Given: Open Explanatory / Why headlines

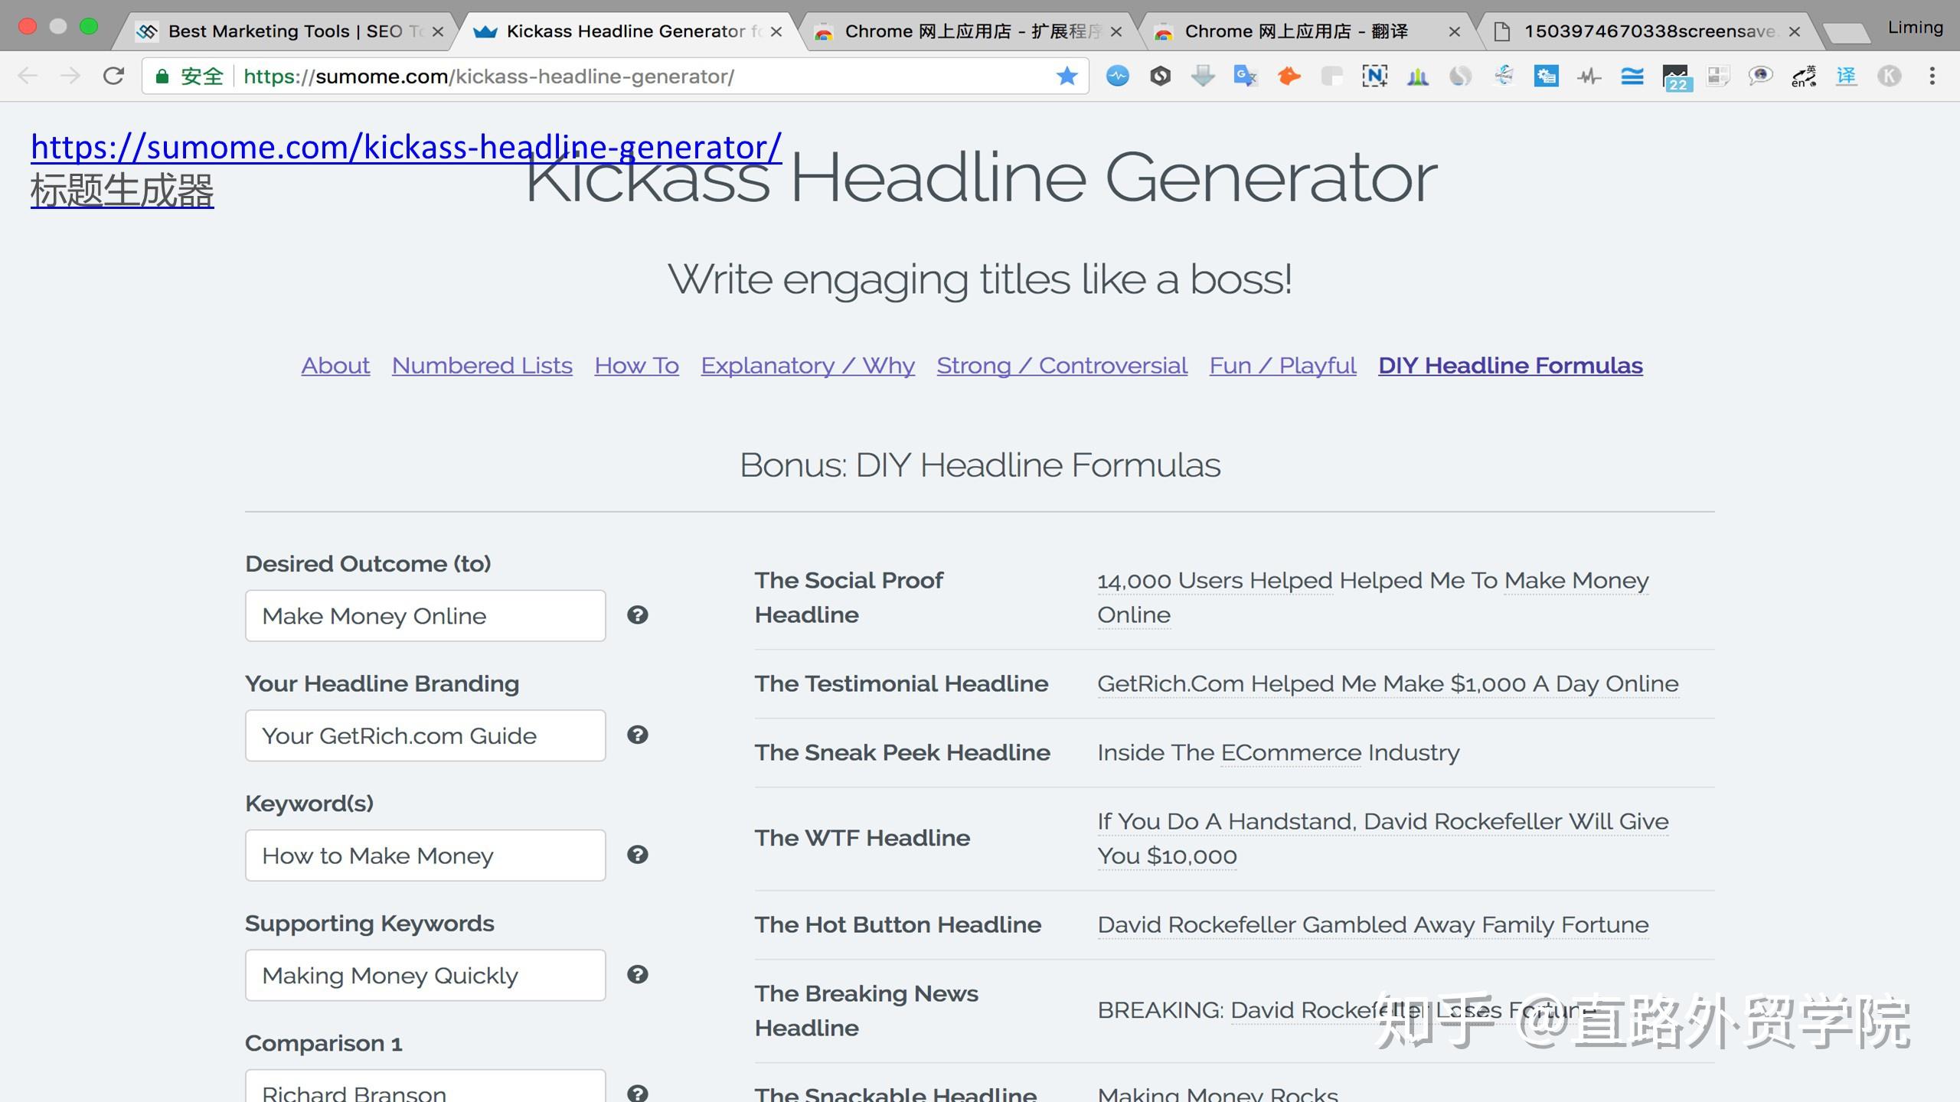Looking at the screenshot, I should click(808, 366).
